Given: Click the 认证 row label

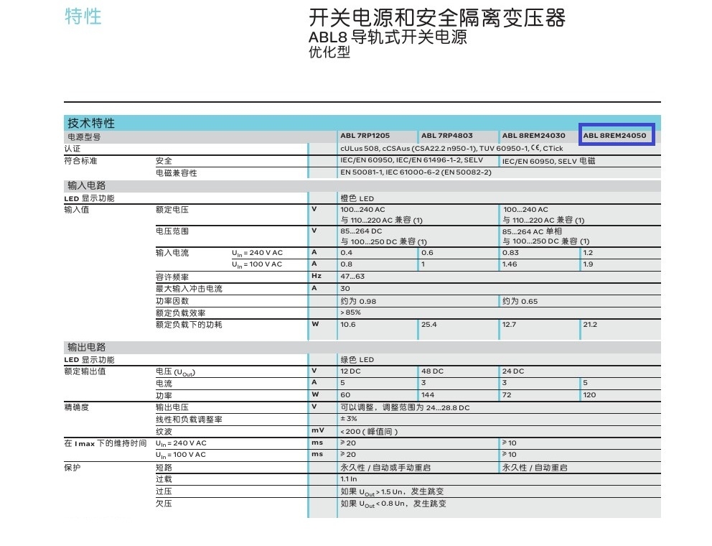Looking at the screenshot, I should pyautogui.click(x=72, y=149).
